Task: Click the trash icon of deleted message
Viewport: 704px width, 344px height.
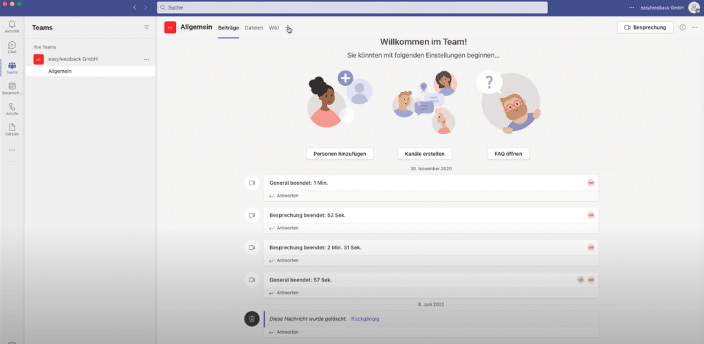Action: click(x=252, y=319)
